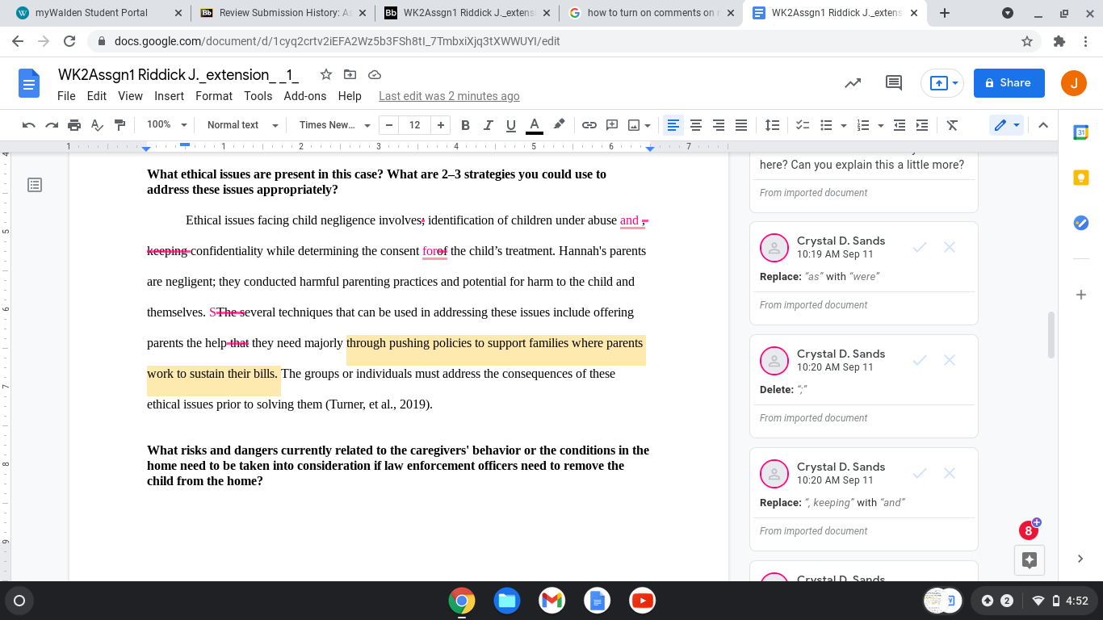The image size is (1103, 620).
Task: Print the document via printer icon
Action: coord(74,125)
